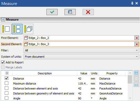This screenshot has height=101, width=140.
Task: Pin the Measure panel
Action: 132,3
